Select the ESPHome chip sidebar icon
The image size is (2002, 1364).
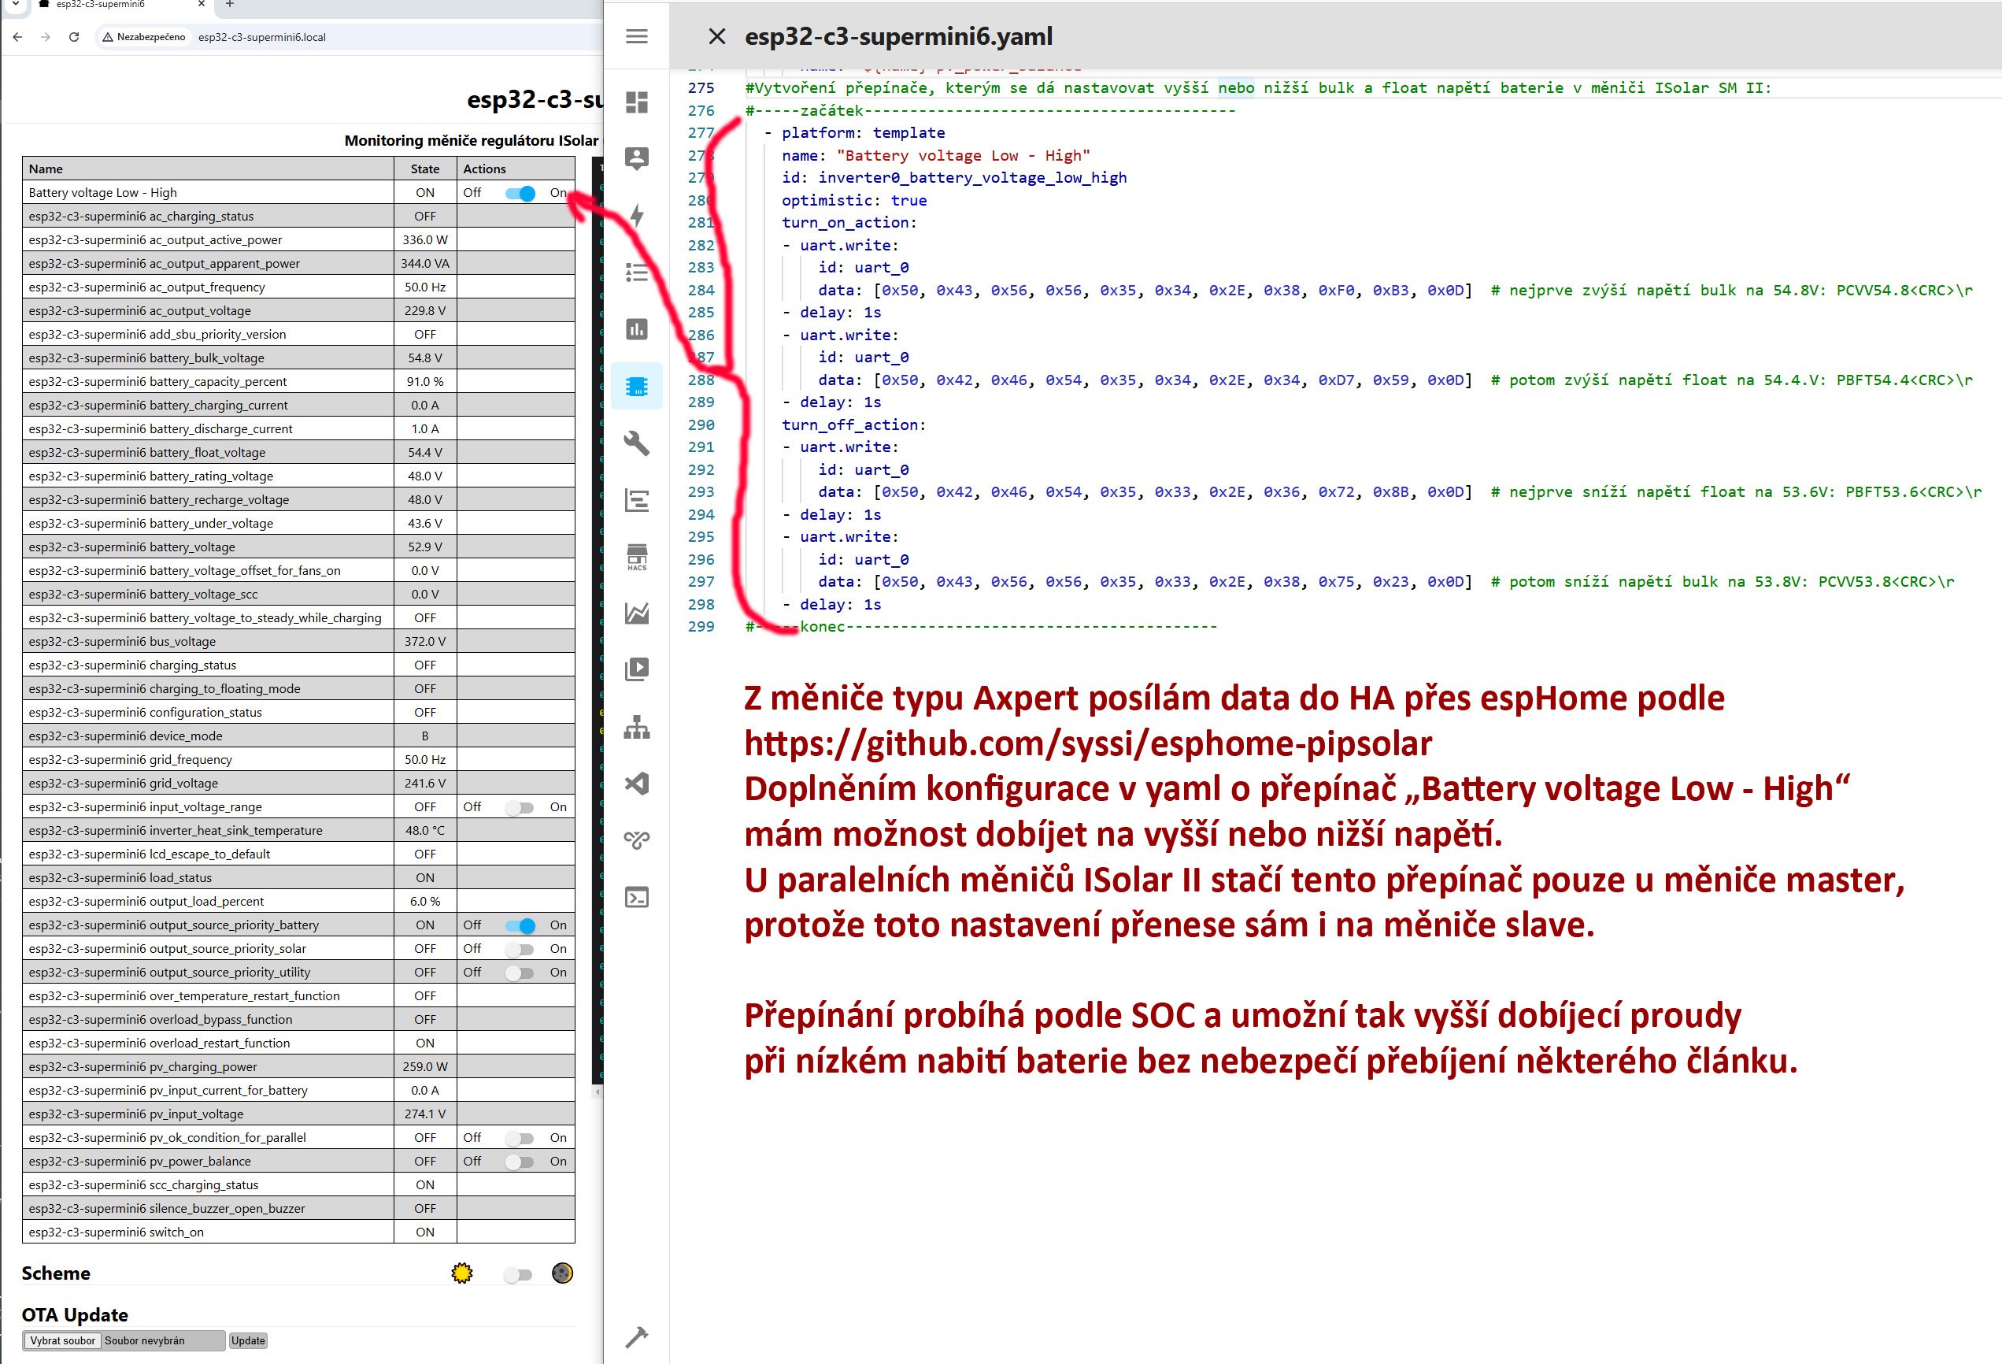(637, 386)
